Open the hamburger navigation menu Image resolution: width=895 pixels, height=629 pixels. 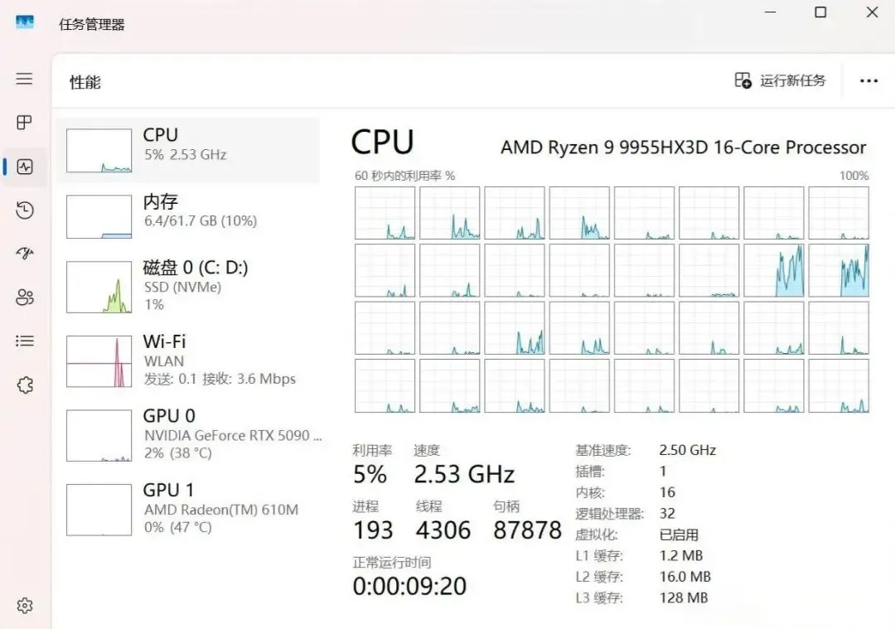pos(24,78)
